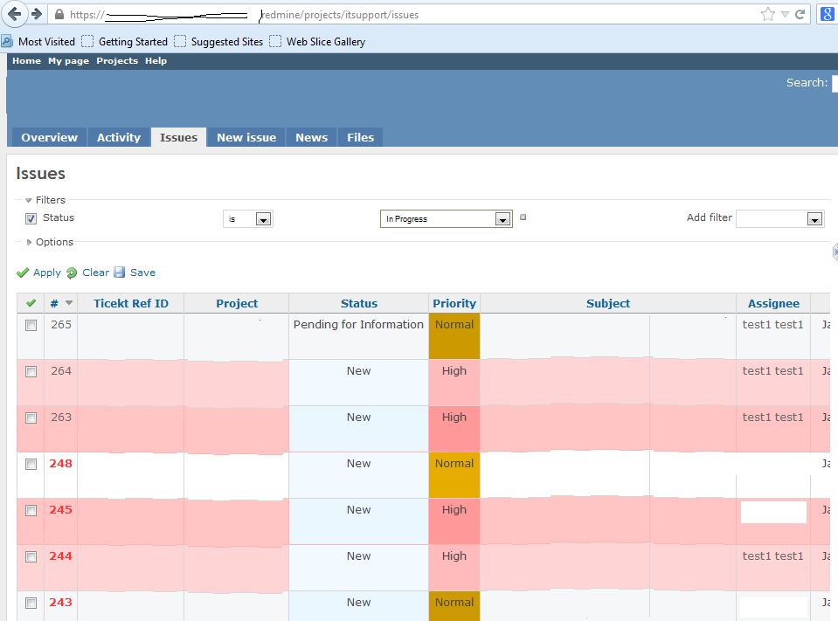Bookmark page with the star icon
The width and height of the screenshot is (838, 621).
click(767, 15)
